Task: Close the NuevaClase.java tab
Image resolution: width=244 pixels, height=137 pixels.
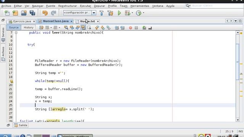Action: coord(71,21)
